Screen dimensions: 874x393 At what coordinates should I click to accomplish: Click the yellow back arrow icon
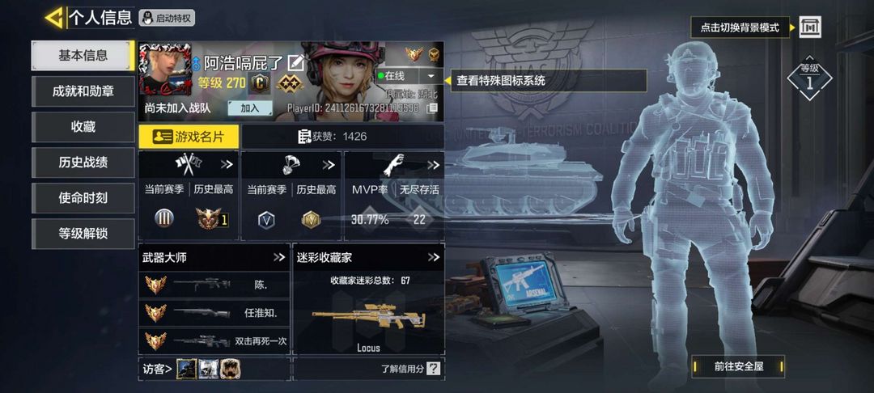54,17
